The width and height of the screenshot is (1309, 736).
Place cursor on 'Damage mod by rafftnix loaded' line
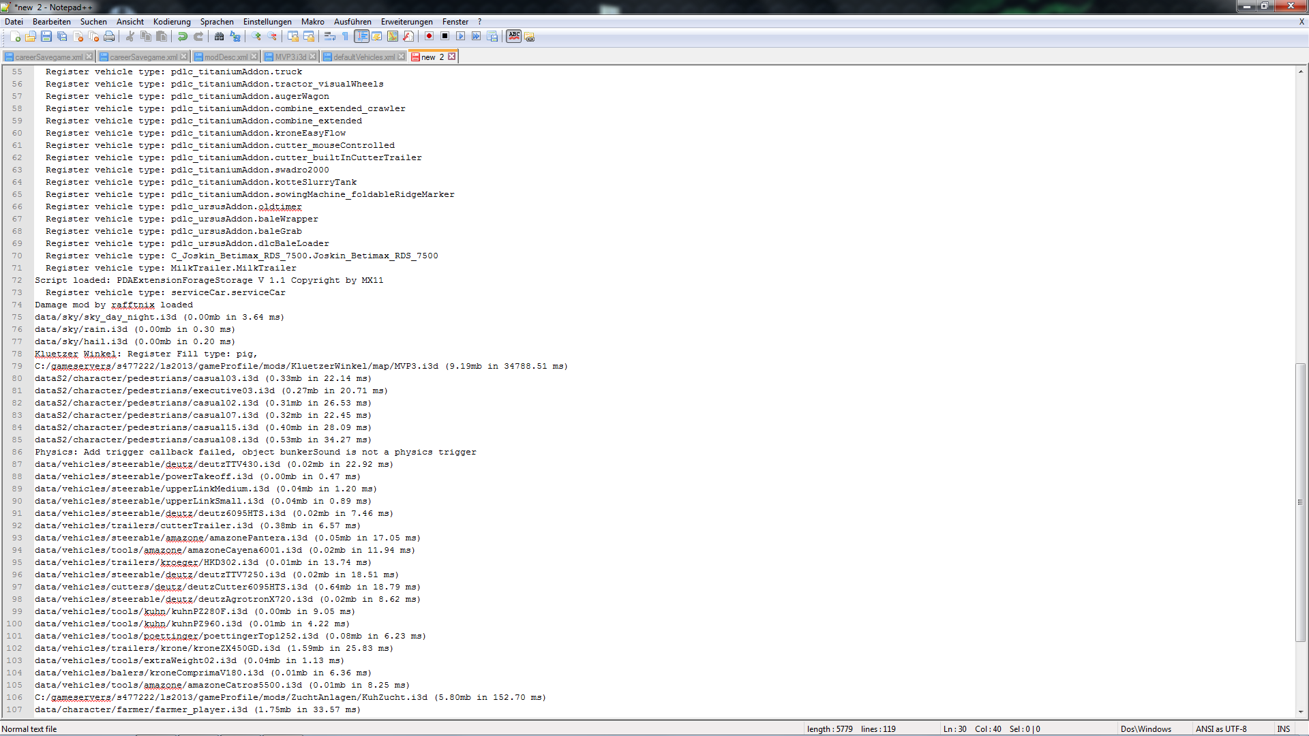point(114,305)
